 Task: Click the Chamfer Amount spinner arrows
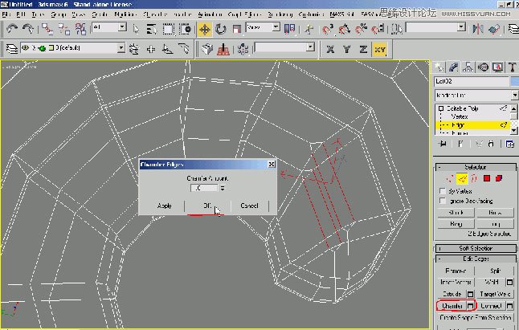point(222,187)
